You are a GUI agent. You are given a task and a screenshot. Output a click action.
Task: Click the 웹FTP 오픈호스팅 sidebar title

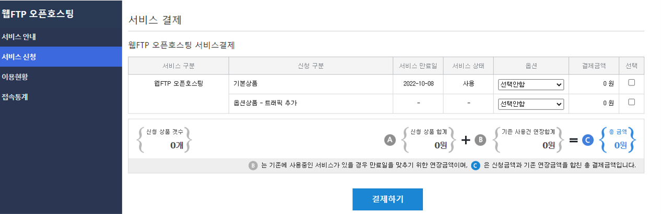37,14
